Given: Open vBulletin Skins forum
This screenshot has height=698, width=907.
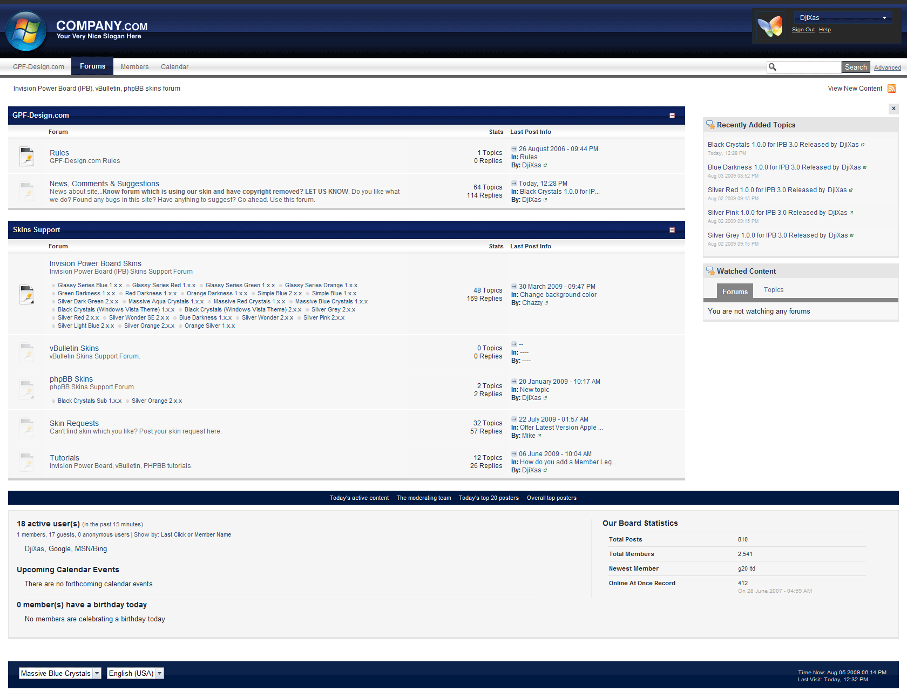Looking at the screenshot, I should pyautogui.click(x=74, y=348).
